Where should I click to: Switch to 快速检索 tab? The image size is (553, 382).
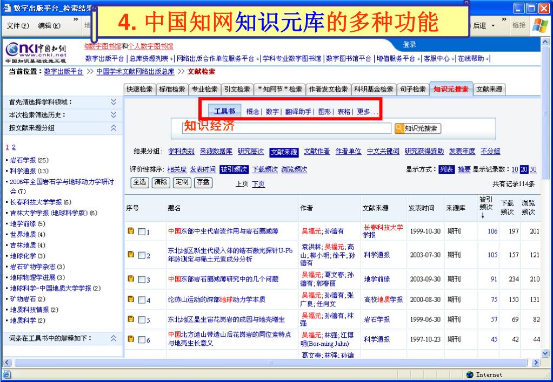tap(139, 90)
